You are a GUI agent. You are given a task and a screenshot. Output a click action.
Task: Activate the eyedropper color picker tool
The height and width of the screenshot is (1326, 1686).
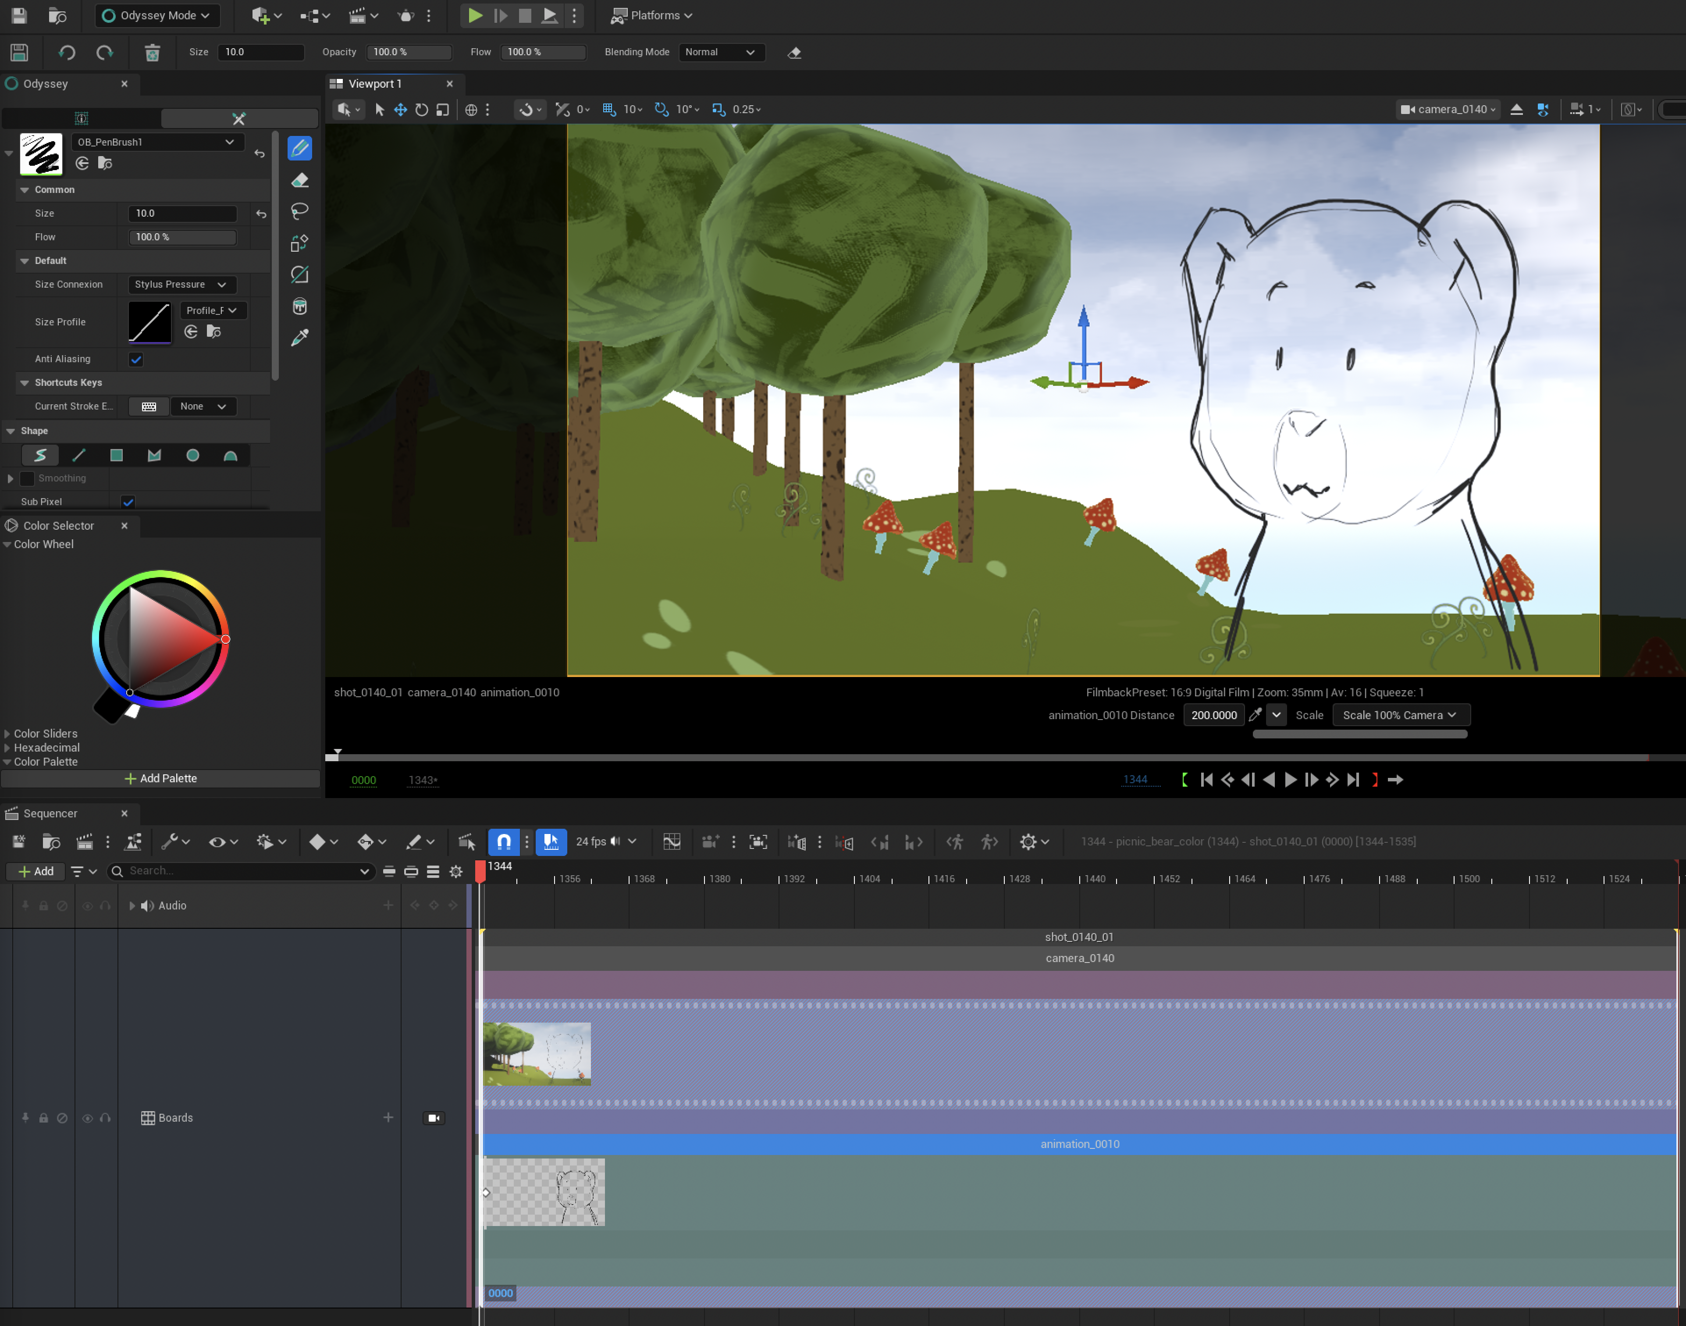(x=299, y=338)
